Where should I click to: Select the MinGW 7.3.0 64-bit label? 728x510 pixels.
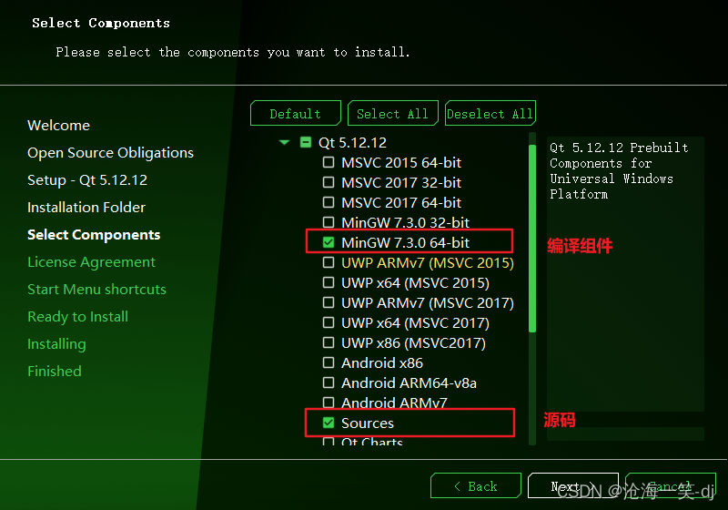pyautogui.click(x=405, y=242)
